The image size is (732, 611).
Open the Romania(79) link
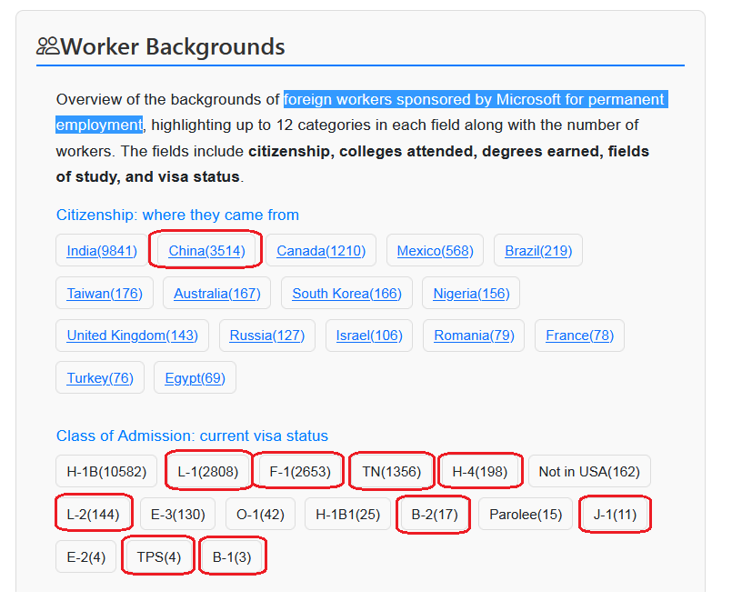coord(474,336)
